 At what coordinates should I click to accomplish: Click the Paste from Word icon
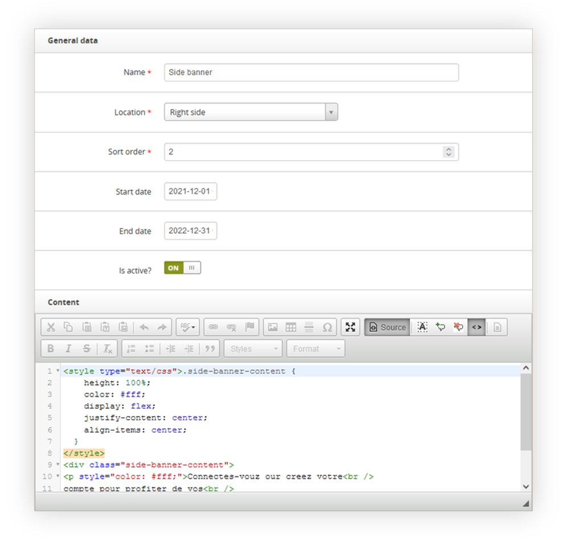(x=123, y=327)
